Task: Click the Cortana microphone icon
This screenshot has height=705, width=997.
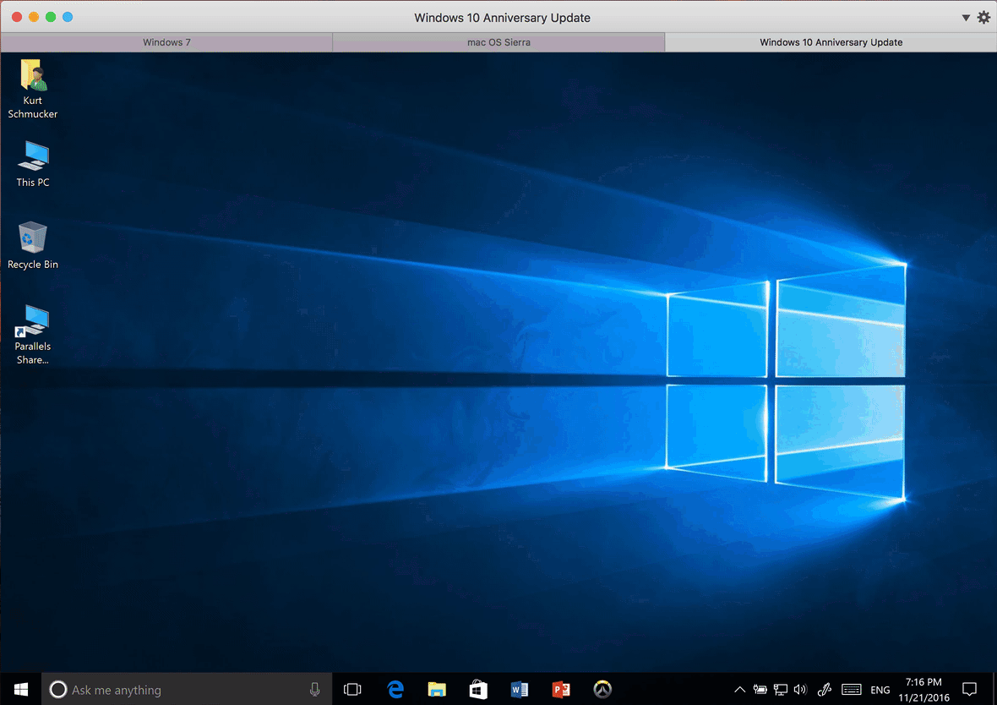Action: point(315,690)
